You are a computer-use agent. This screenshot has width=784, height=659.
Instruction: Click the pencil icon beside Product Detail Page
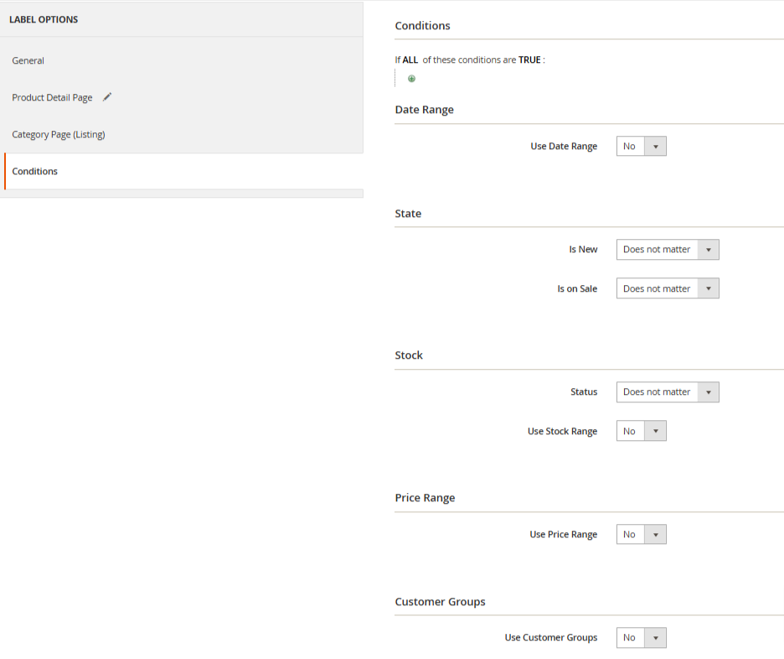point(106,97)
